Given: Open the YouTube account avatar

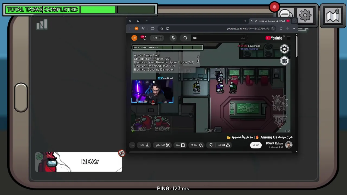Looking at the screenshot, I should [x=134, y=38].
